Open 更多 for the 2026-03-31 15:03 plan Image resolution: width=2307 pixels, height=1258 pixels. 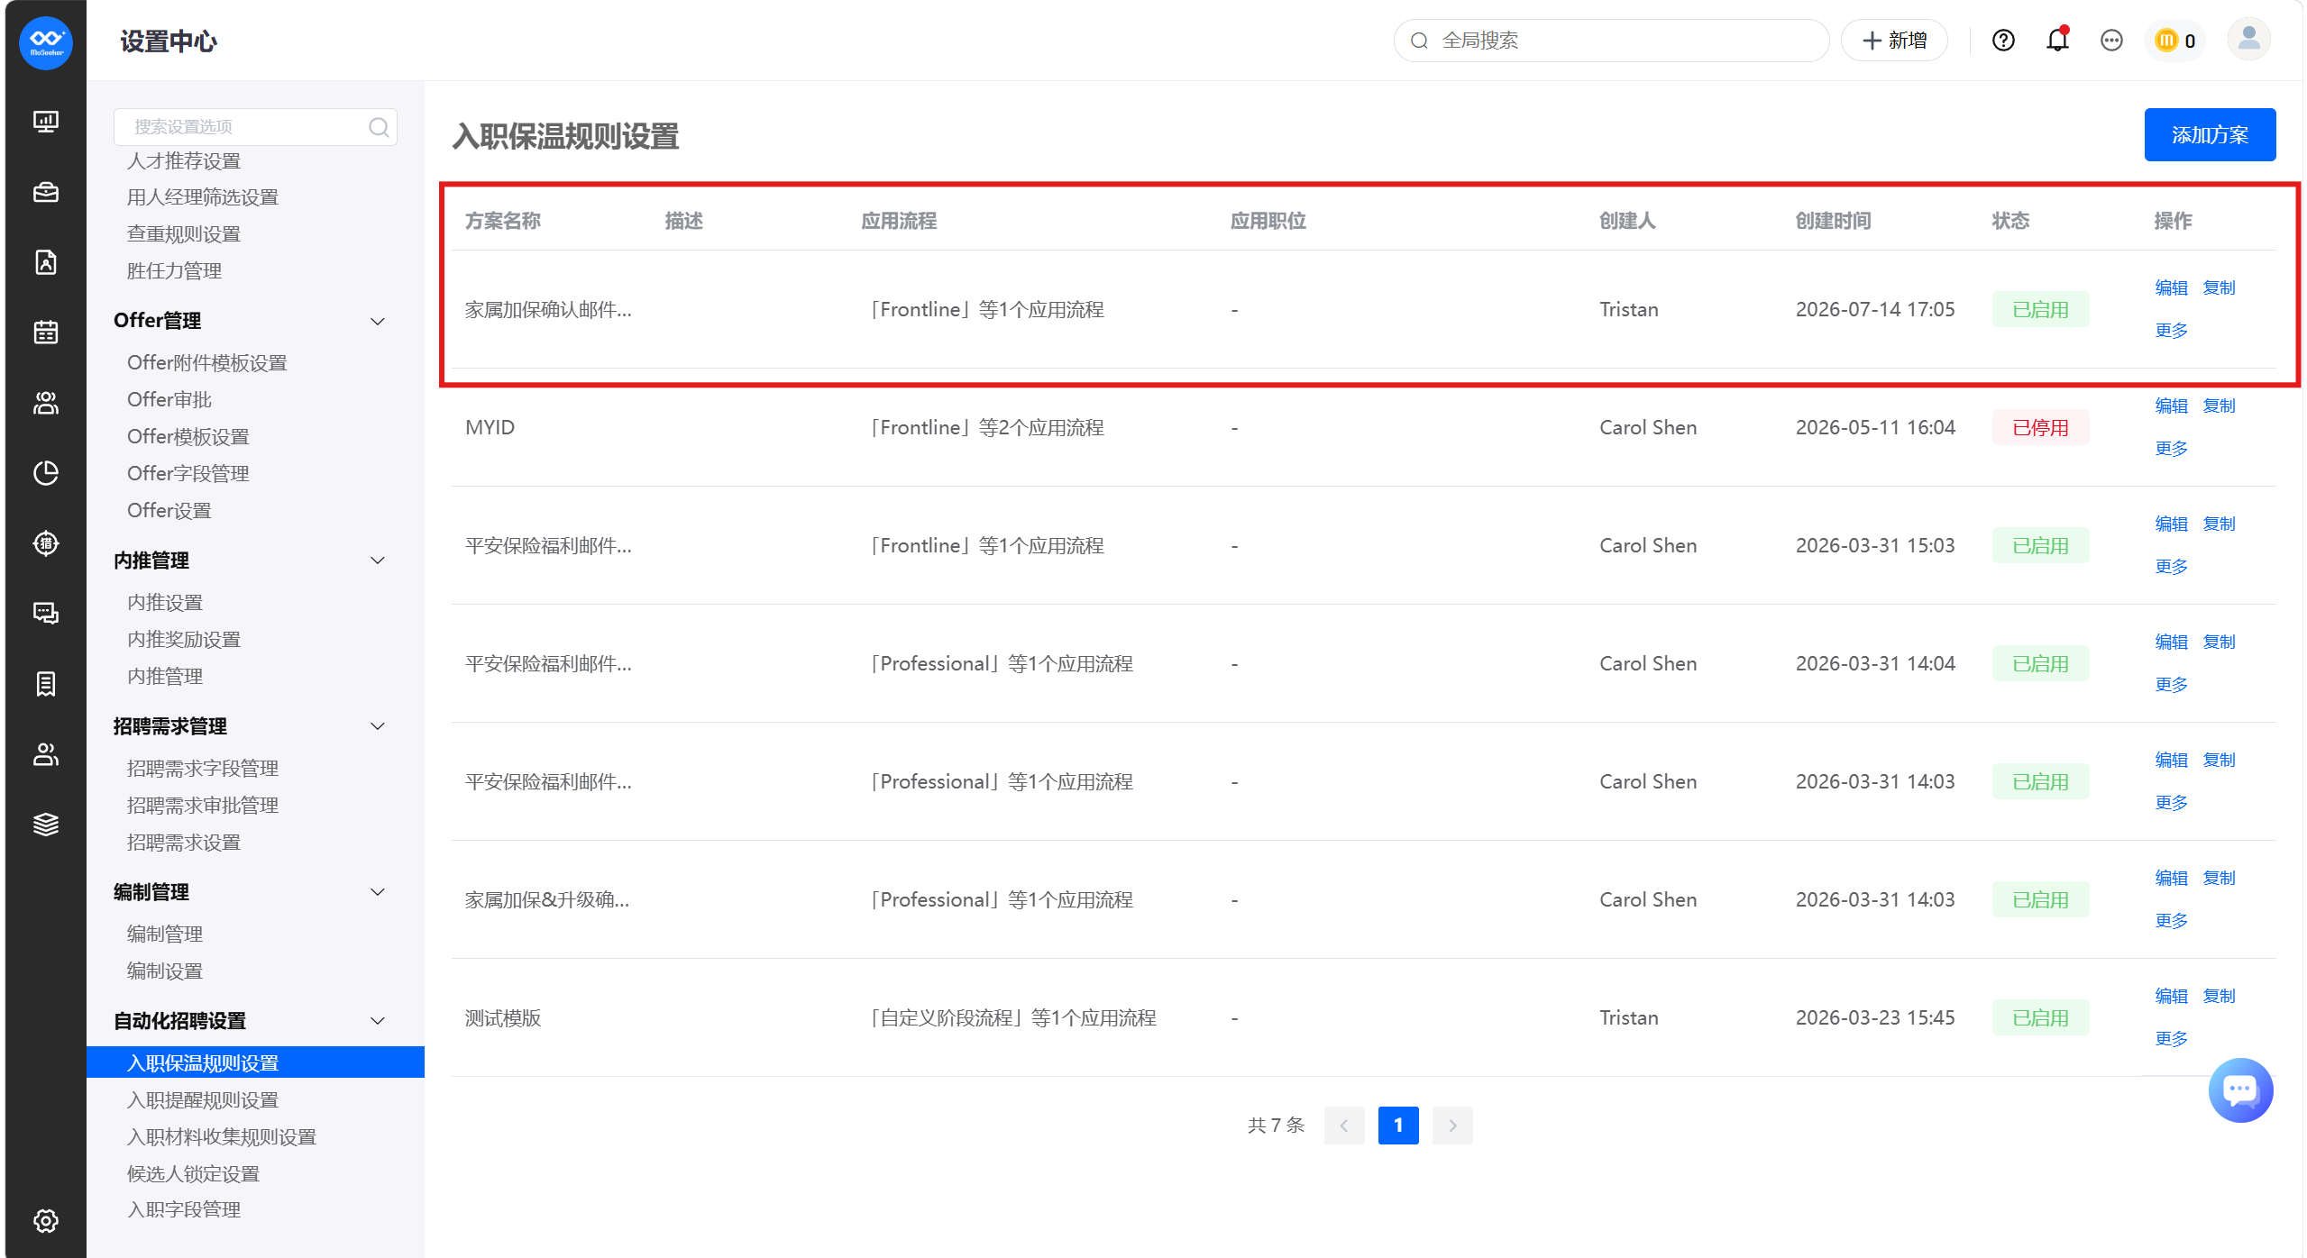tap(2171, 567)
